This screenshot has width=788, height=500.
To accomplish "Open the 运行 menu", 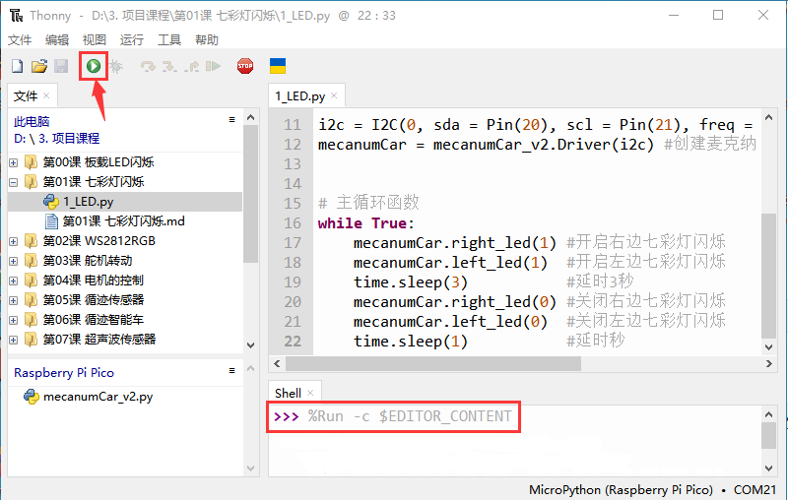I will (132, 39).
